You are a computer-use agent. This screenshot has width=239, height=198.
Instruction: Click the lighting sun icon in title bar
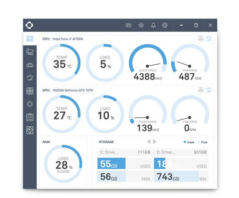tap(141, 25)
